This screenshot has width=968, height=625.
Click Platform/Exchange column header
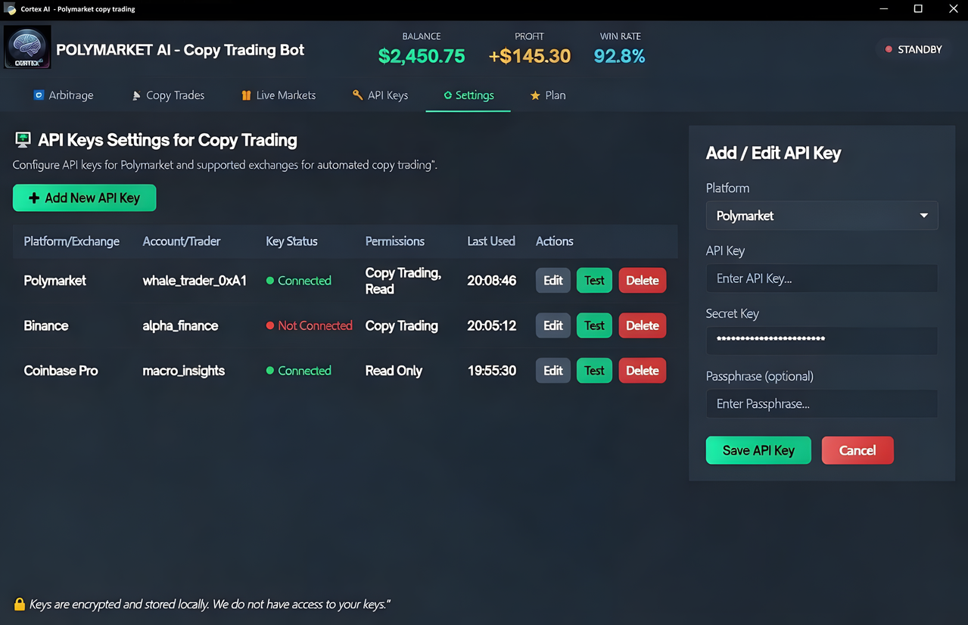72,241
